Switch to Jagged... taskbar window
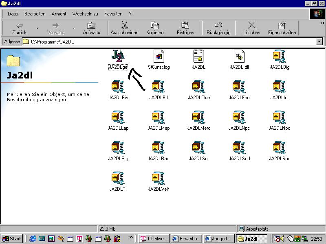This screenshot has width=326, height=244. [219, 239]
